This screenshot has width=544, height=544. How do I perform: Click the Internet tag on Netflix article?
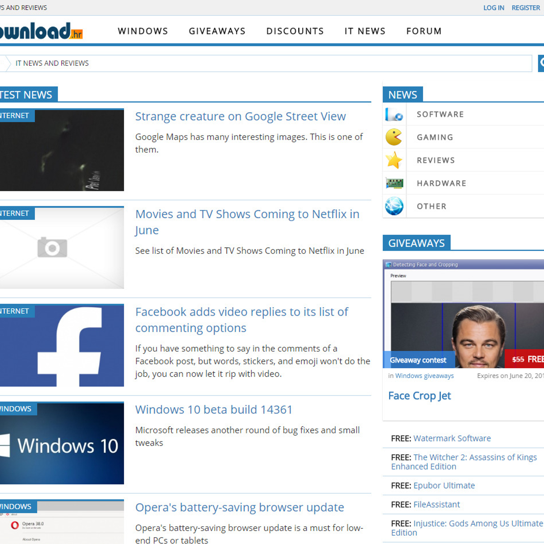pos(17,213)
